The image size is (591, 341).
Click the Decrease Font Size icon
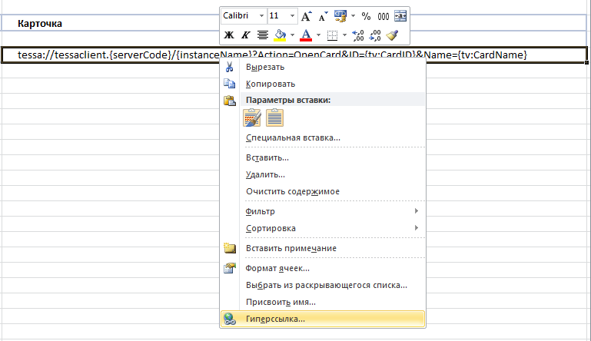point(321,16)
